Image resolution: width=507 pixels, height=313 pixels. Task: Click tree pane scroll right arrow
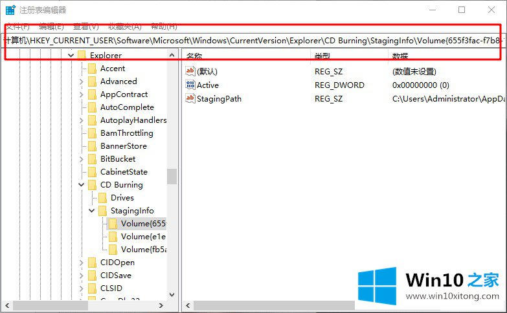pyautogui.click(x=161, y=305)
